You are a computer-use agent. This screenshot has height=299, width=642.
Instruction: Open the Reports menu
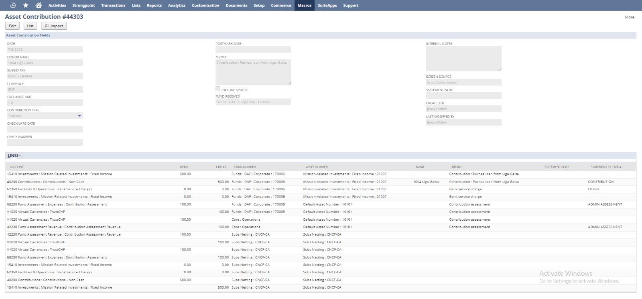coord(154,6)
